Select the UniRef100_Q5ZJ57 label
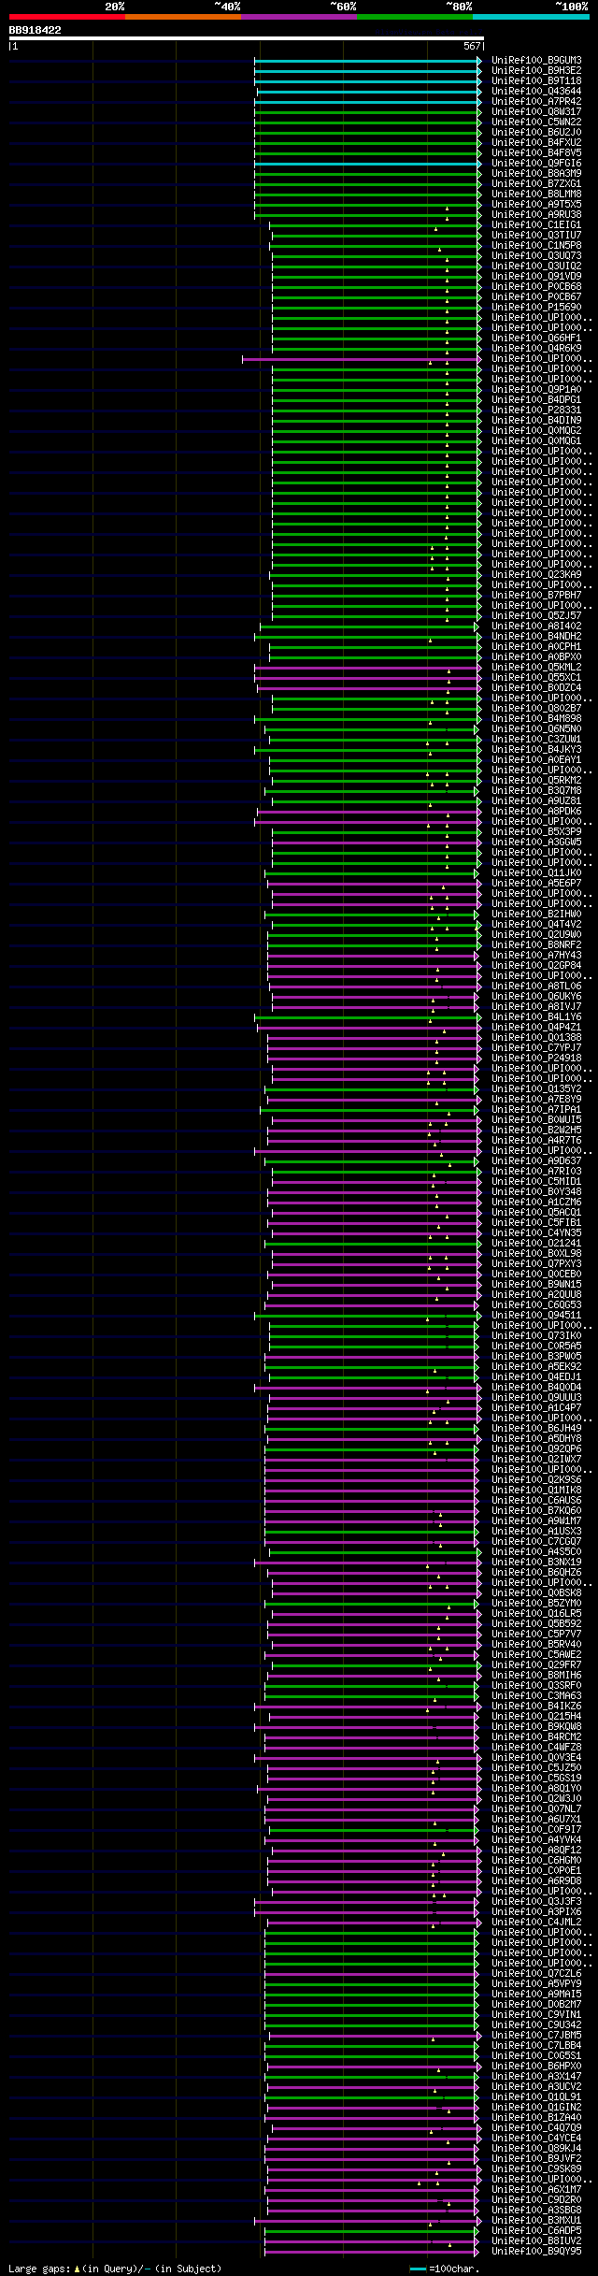 pyautogui.click(x=536, y=616)
